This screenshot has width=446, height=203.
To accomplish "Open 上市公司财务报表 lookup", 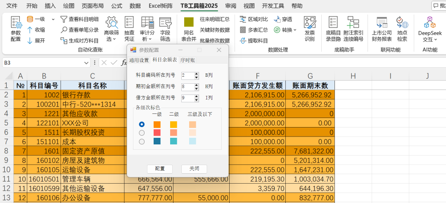I will coord(382,29).
